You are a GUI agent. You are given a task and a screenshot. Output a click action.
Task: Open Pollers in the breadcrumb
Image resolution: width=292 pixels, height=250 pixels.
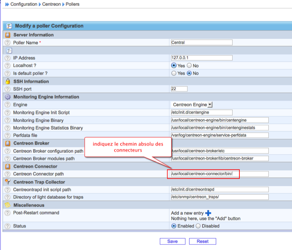(73, 4)
